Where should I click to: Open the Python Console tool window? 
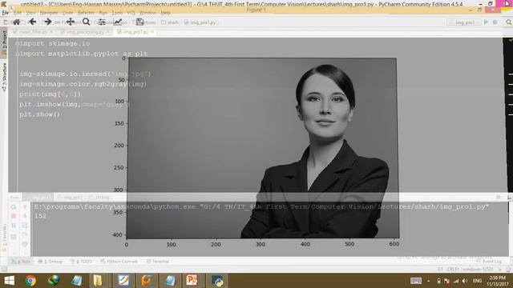[x=119, y=262]
